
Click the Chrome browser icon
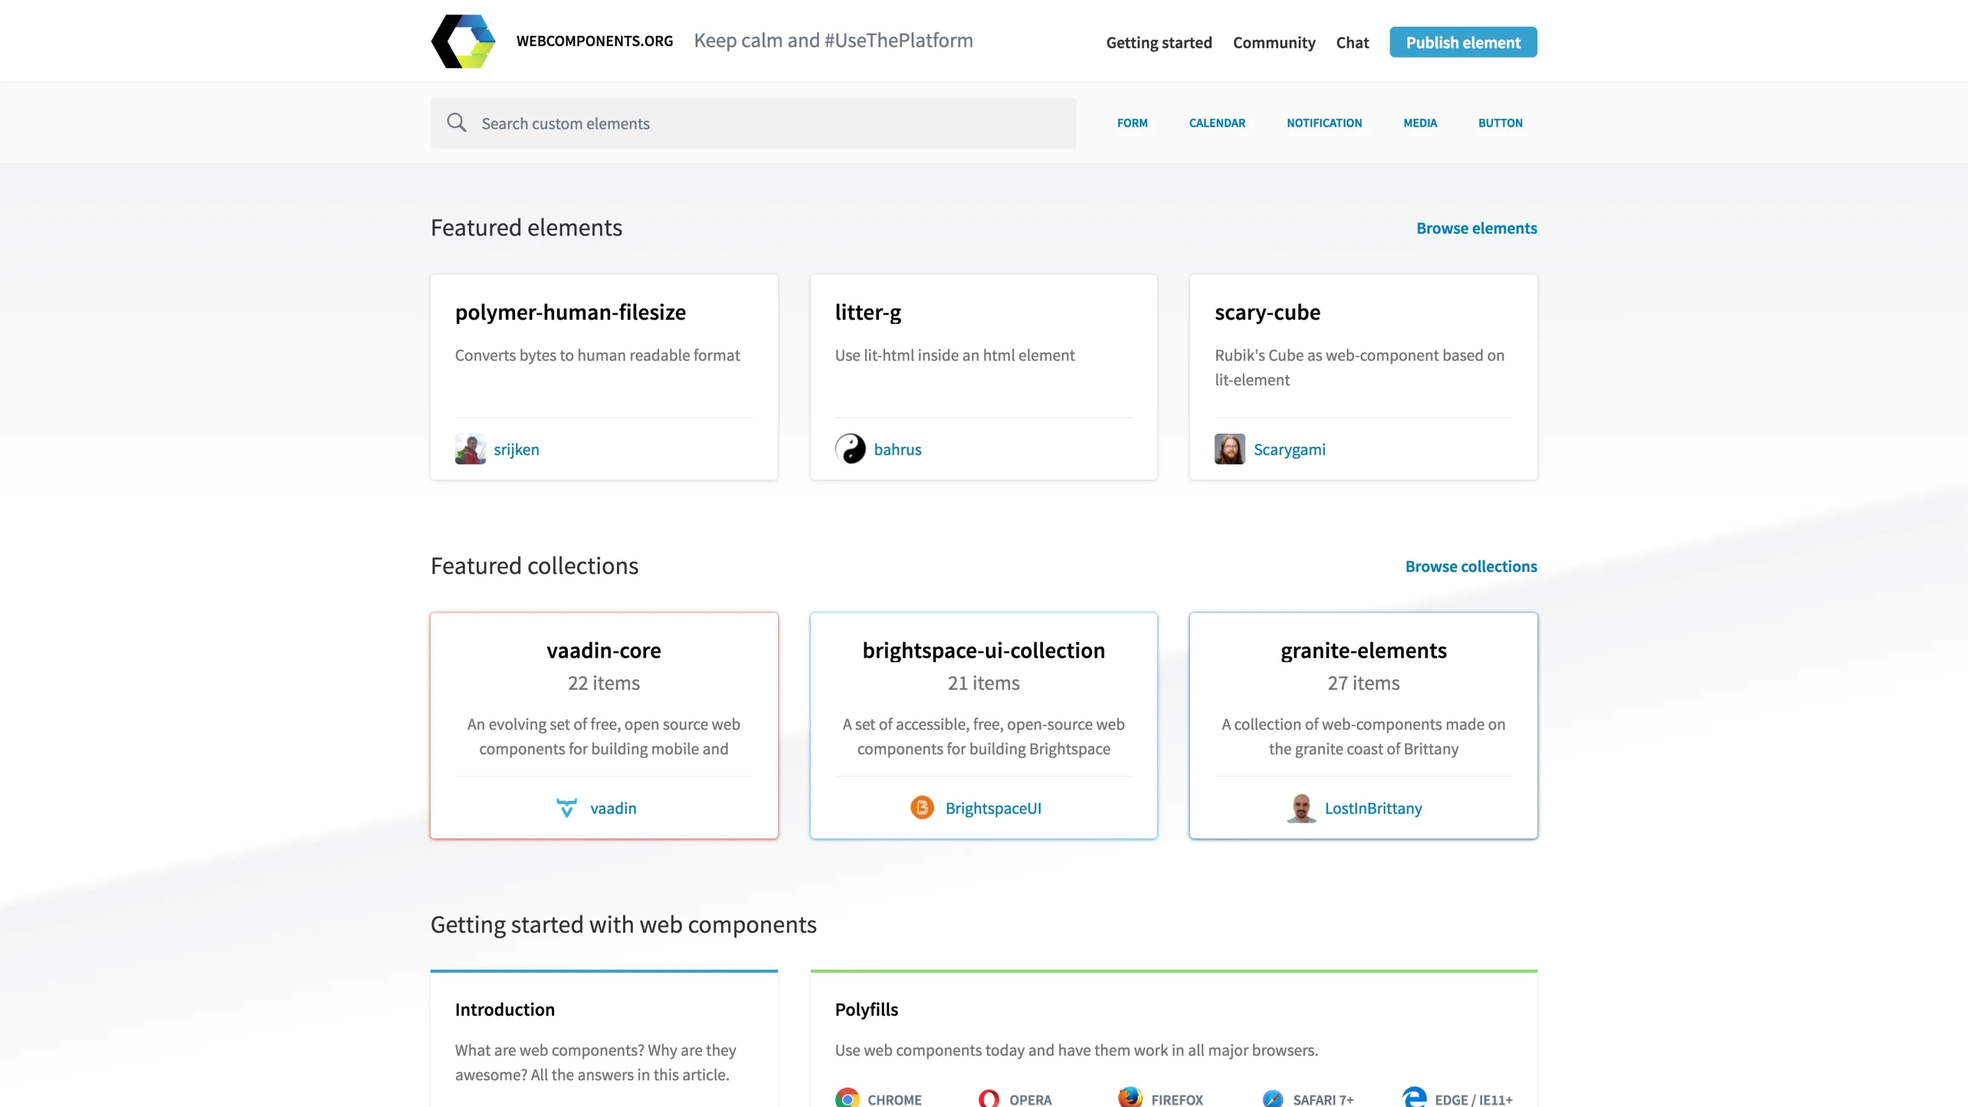(847, 1098)
